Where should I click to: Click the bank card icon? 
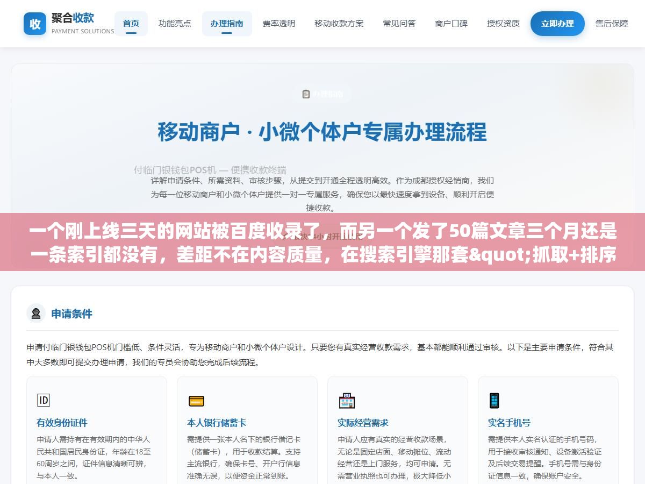tap(196, 401)
